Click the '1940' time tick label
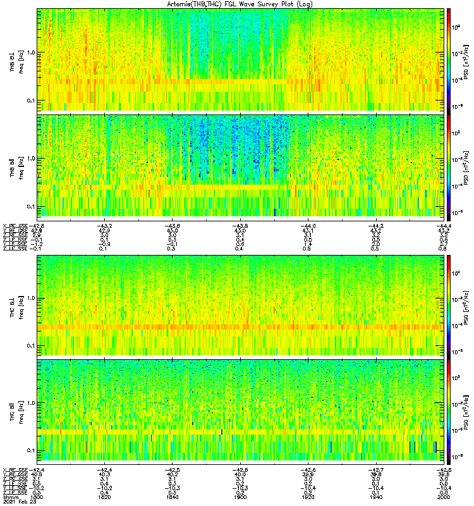Viewport: 474px width, 506px height. [376, 497]
